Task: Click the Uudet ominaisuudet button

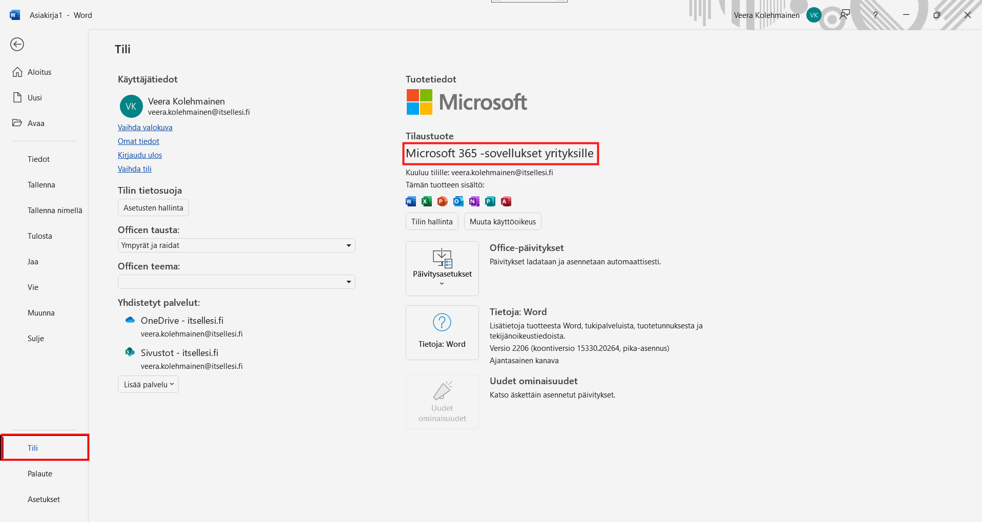Action: 442,402
